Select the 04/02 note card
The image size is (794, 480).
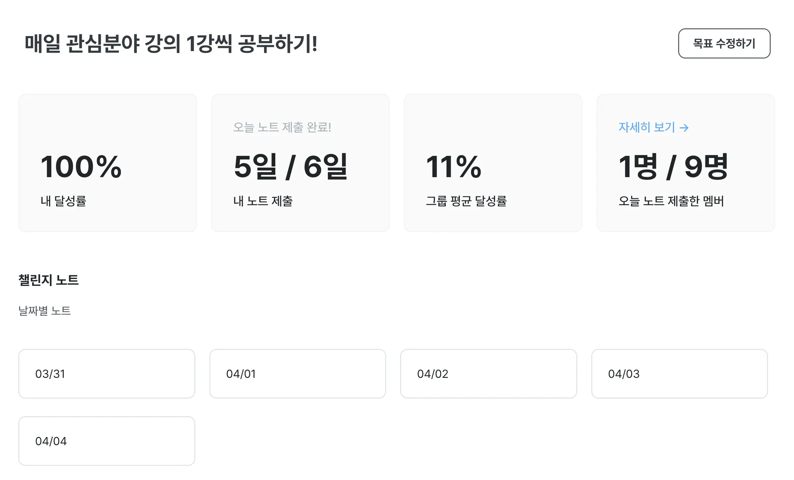click(x=488, y=373)
